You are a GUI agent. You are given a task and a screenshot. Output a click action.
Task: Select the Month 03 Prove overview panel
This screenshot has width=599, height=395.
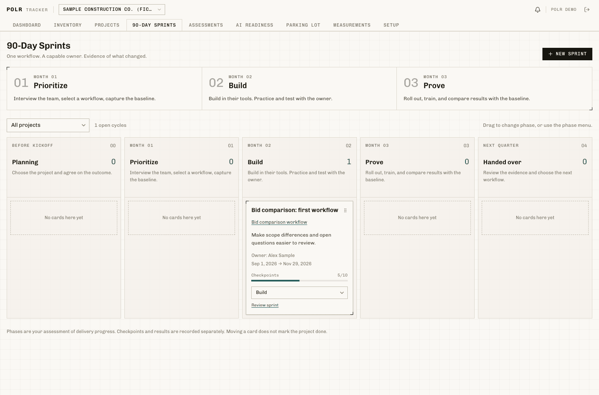(494, 89)
